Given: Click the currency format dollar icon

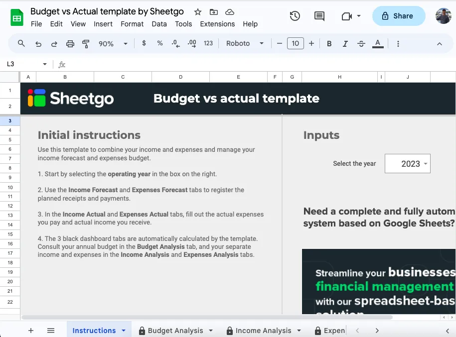Looking at the screenshot, I should point(144,43).
